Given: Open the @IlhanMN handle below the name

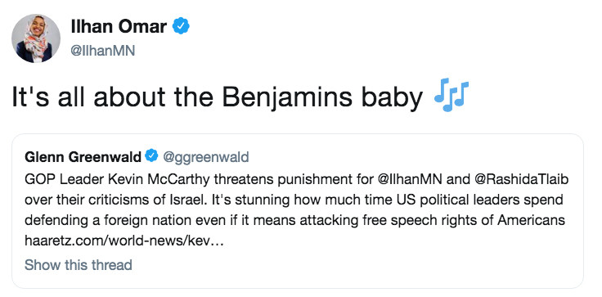Looking at the screenshot, I should [x=103, y=51].
